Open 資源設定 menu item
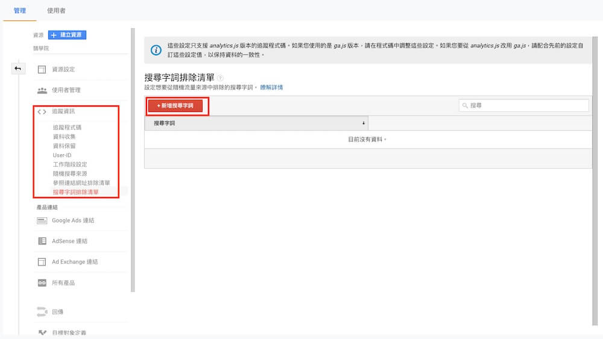603x339 pixels. click(x=63, y=69)
